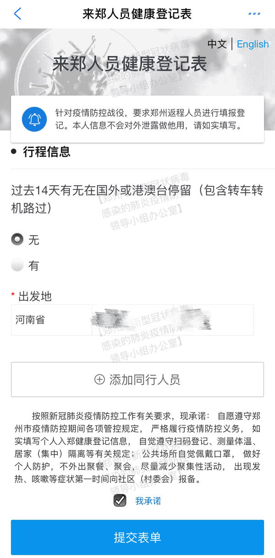The width and height of the screenshot is (275, 558).
Task: Tap the 行程信息 section heading
Action: click(47, 152)
